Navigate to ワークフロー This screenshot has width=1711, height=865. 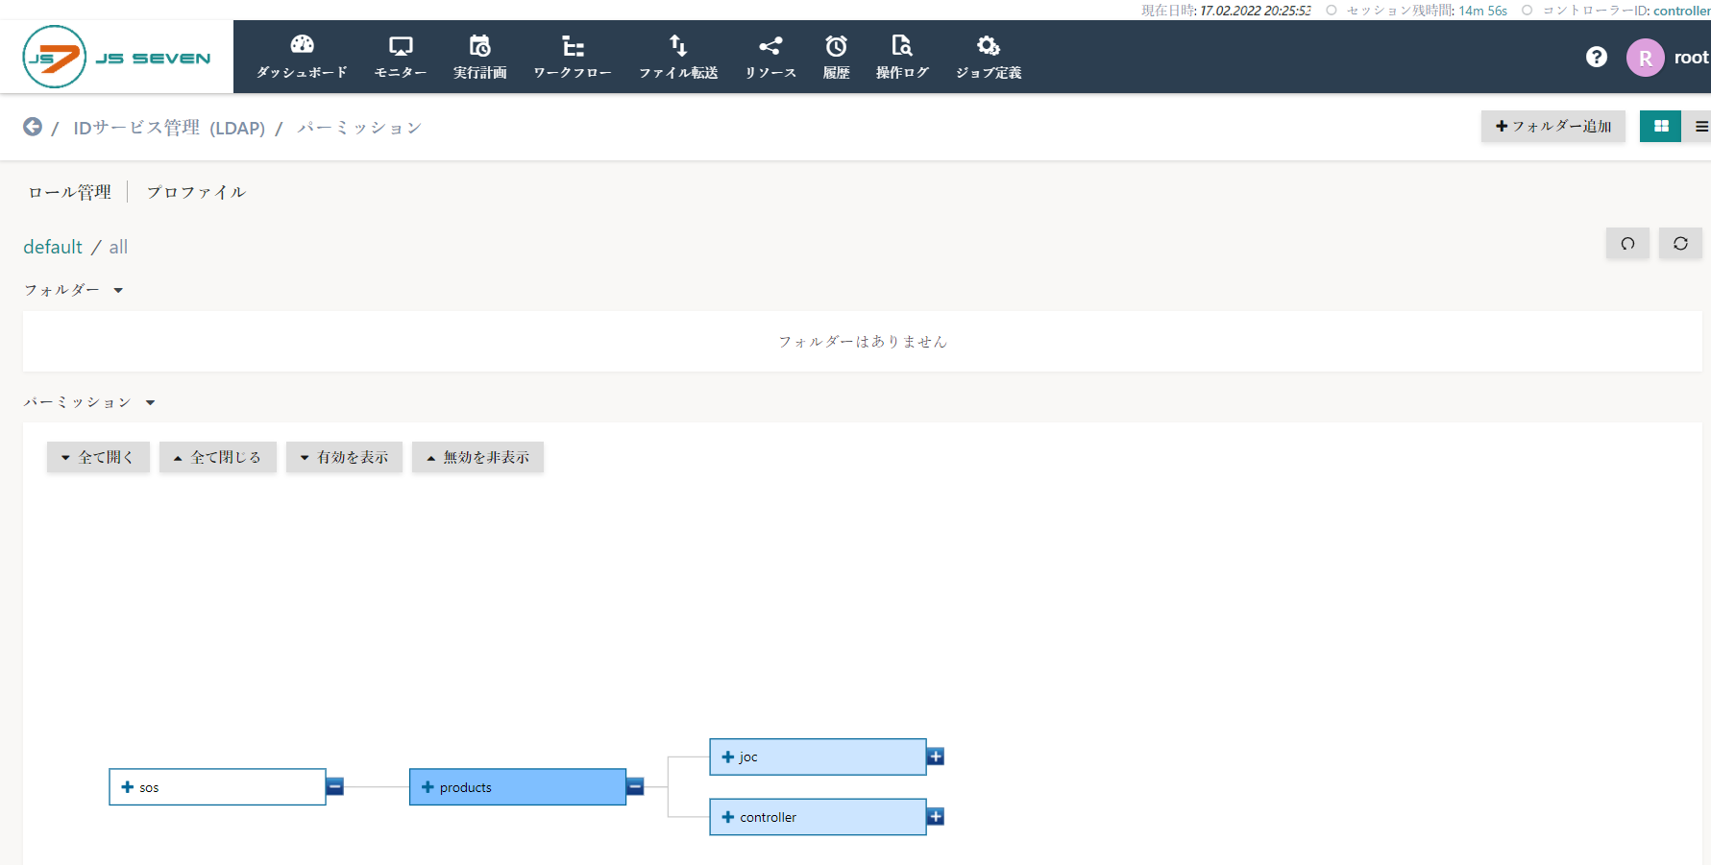(x=572, y=56)
